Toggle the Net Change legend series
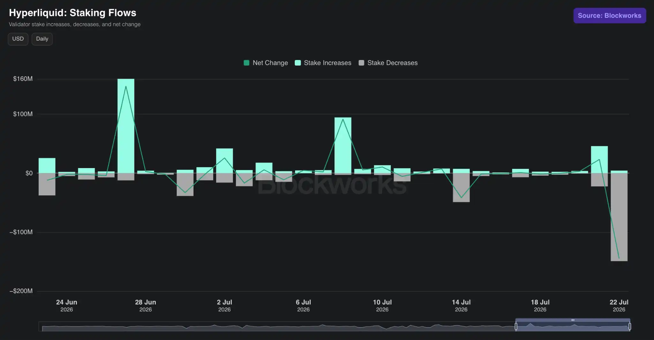Image resolution: width=654 pixels, height=340 pixels. click(266, 63)
